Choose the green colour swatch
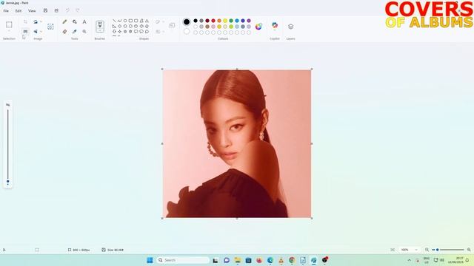The height and width of the screenshot is (266, 474). click(231, 21)
